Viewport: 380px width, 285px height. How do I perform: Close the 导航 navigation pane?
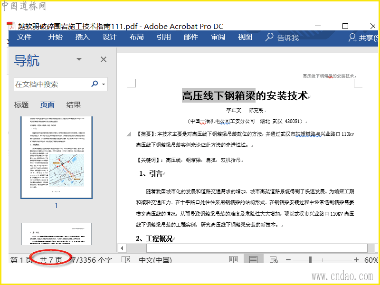(x=104, y=59)
